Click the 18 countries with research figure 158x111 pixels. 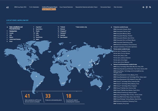click(x=69, y=96)
